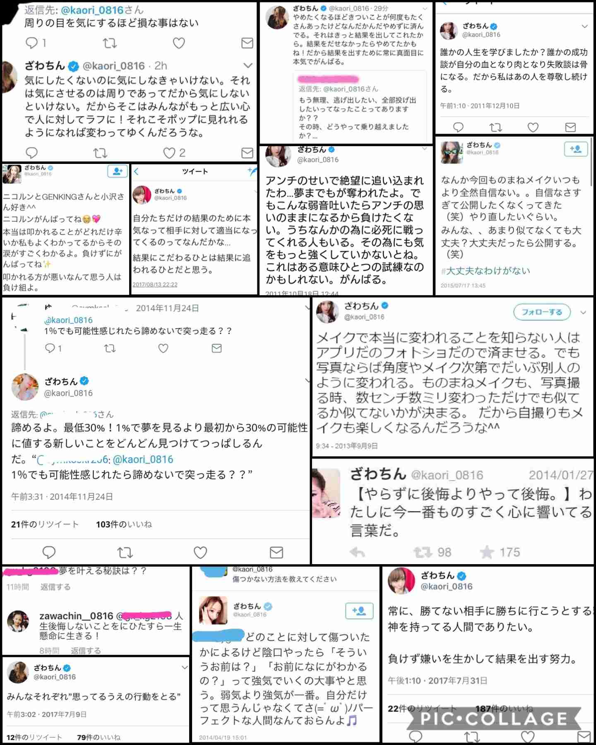596x745 pixels.
Task: Open the 21件のリツイート list
Action: 45,524
